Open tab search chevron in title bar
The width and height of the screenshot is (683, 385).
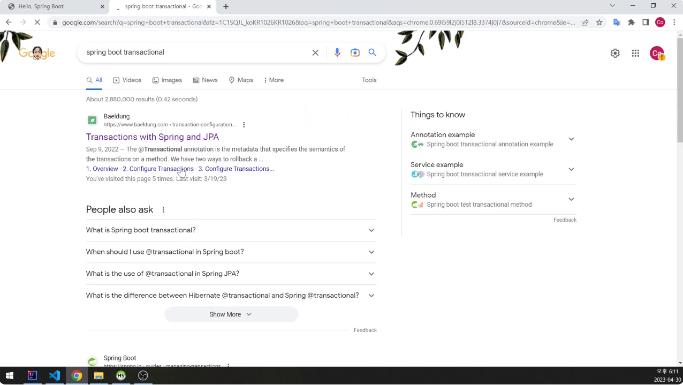pyautogui.click(x=612, y=6)
